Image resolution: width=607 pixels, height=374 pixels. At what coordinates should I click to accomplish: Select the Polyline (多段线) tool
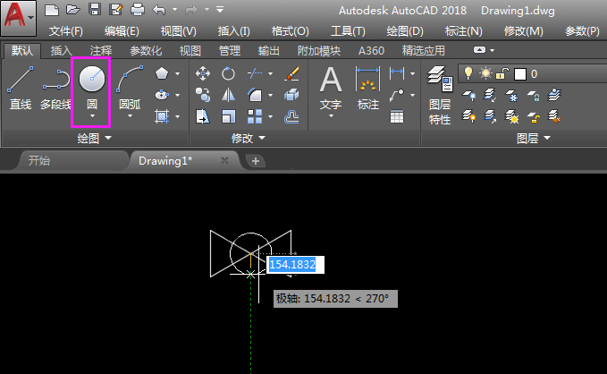click(x=55, y=89)
